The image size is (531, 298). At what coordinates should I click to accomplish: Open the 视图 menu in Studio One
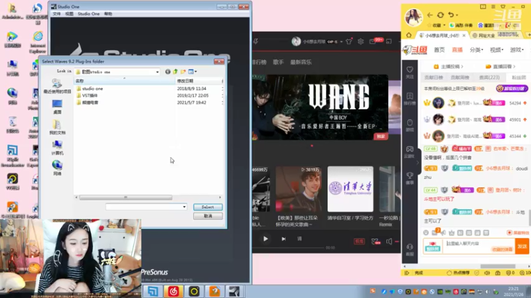click(69, 14)
